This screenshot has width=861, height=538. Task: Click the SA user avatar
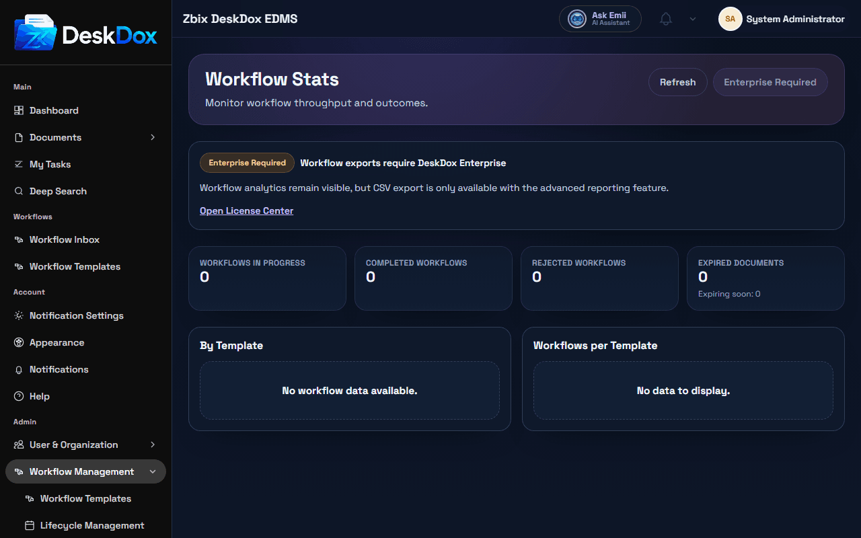point(730,19)
